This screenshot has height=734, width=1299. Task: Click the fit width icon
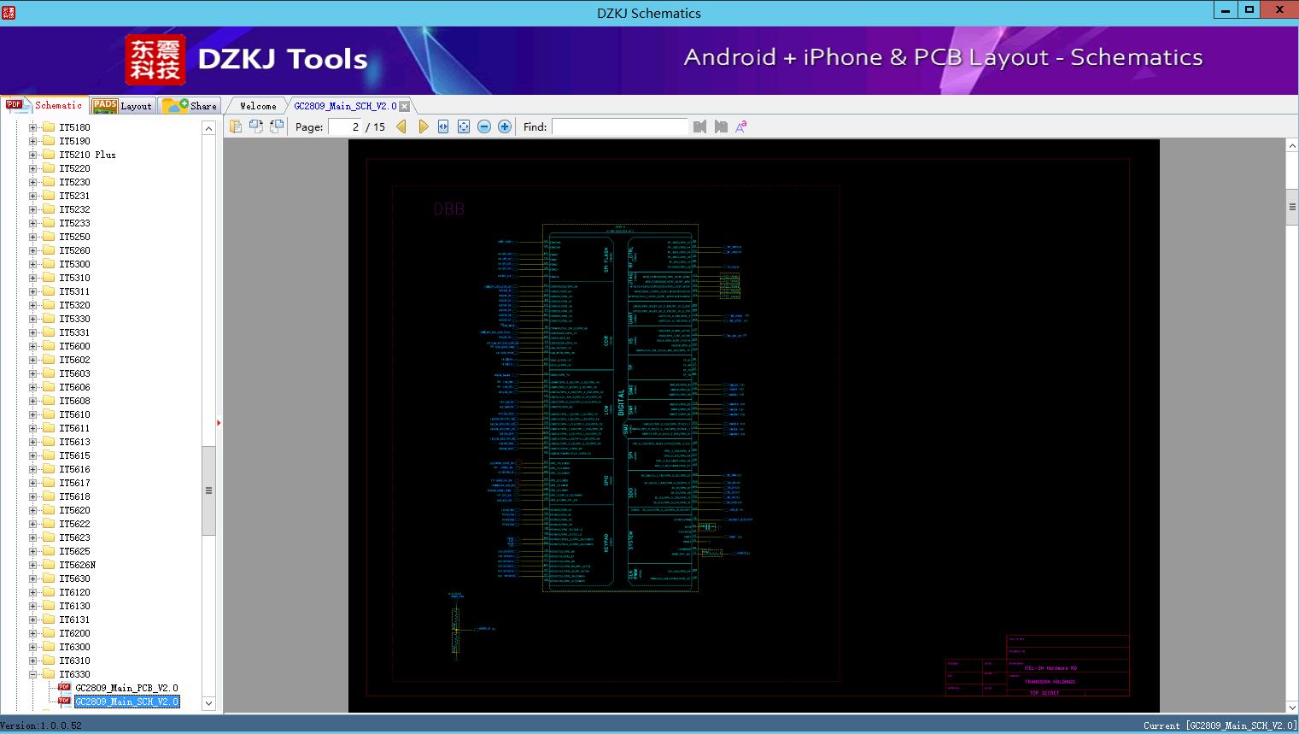coord(443,126)
